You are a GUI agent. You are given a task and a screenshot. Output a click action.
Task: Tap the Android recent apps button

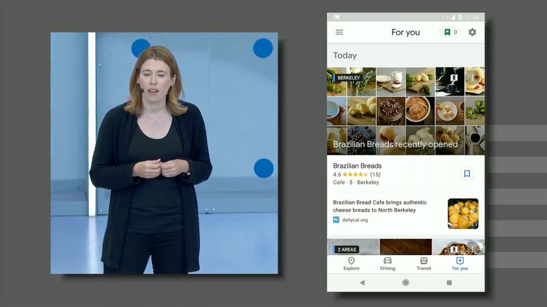pos(449,283)
